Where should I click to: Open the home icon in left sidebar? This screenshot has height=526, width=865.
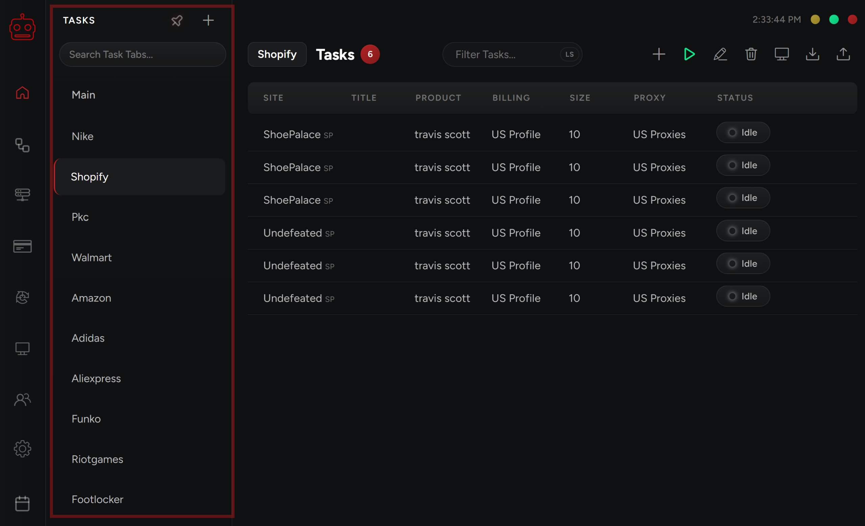click(x=22, y=93)
